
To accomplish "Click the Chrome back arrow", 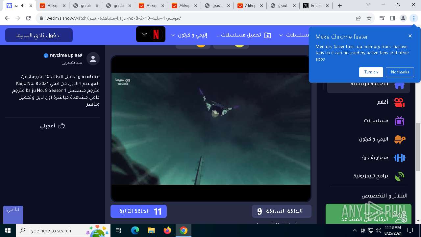I will [x=7, y=18].
